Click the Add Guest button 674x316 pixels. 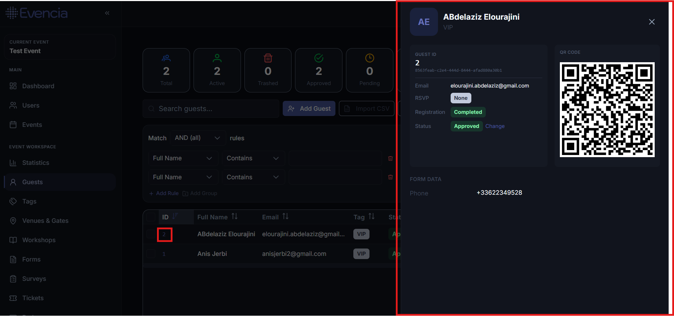[x=309, y=109]
